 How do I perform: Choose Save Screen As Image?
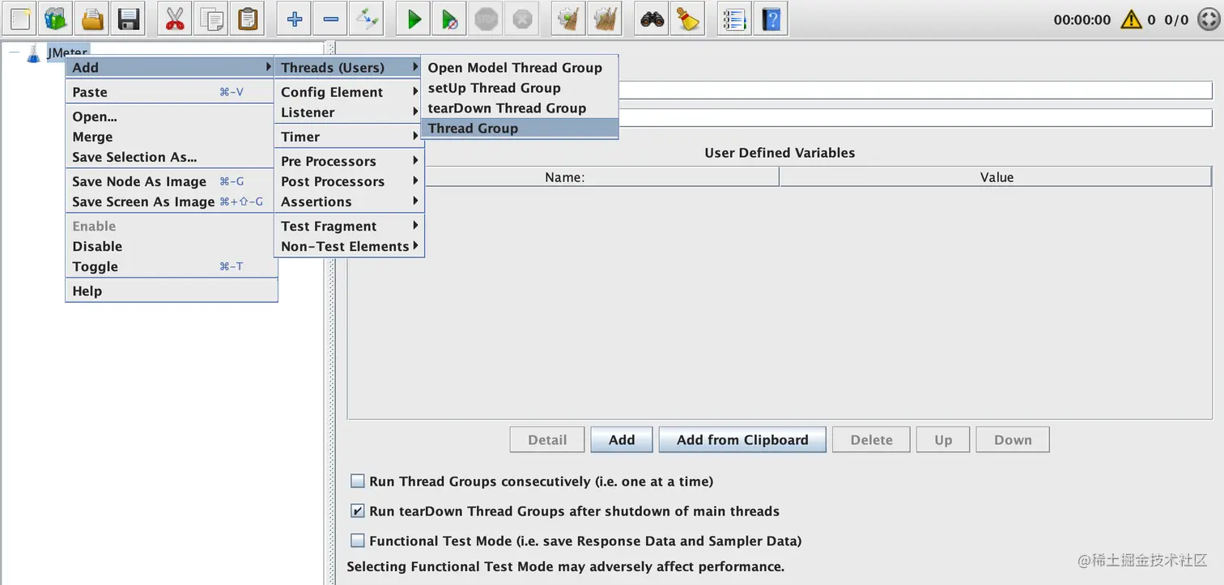(170, 201)
